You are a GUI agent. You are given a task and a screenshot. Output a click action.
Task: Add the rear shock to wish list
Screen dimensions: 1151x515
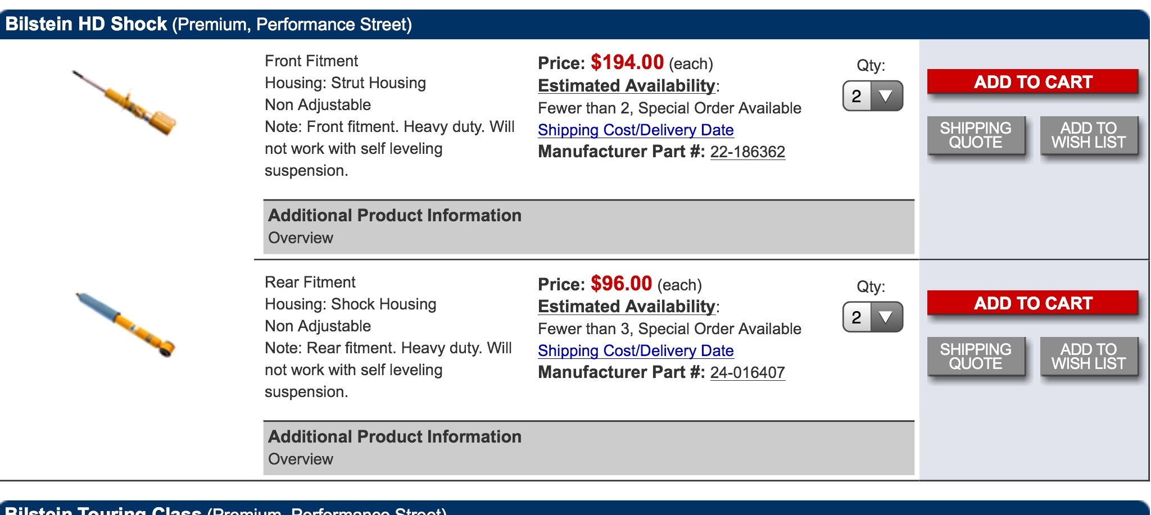[x=1089, y=357]
